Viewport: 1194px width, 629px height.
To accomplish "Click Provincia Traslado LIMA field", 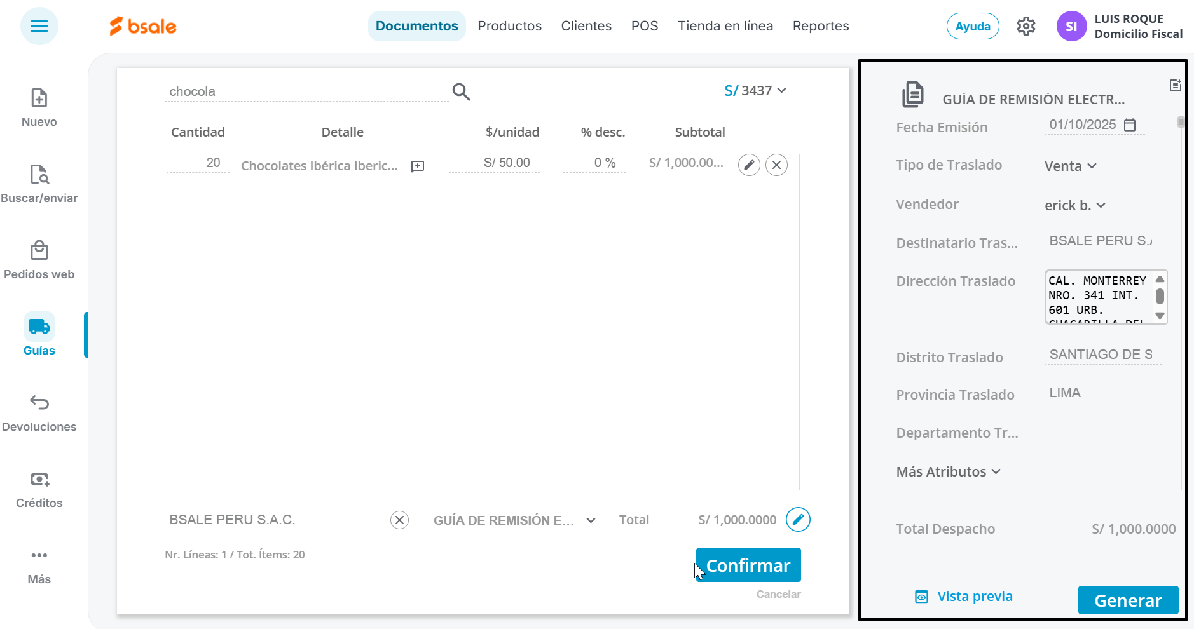I will coord(1102,393).
